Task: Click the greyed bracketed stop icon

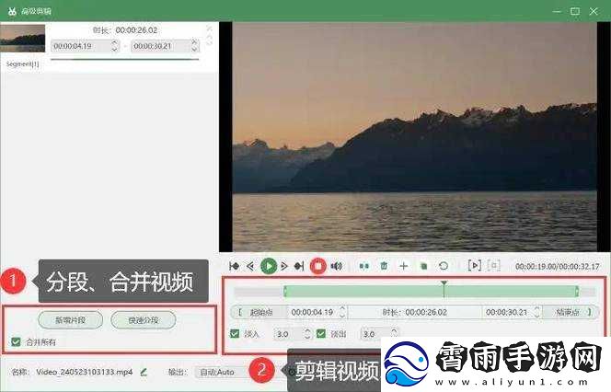Action: [x=494, y=266]
